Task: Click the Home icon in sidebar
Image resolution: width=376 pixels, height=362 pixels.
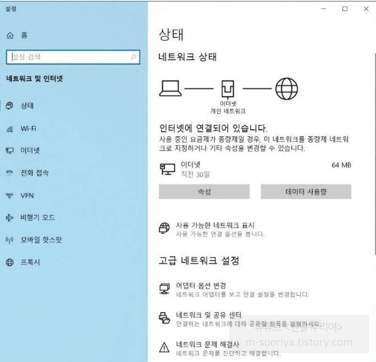Action: click(9, 36)
